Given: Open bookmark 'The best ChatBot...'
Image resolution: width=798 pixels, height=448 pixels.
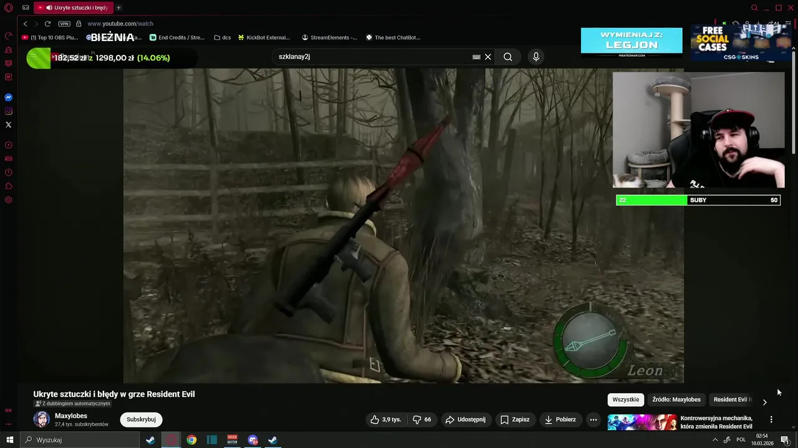Looking at the screenshot, I should (x=393, y=37).
